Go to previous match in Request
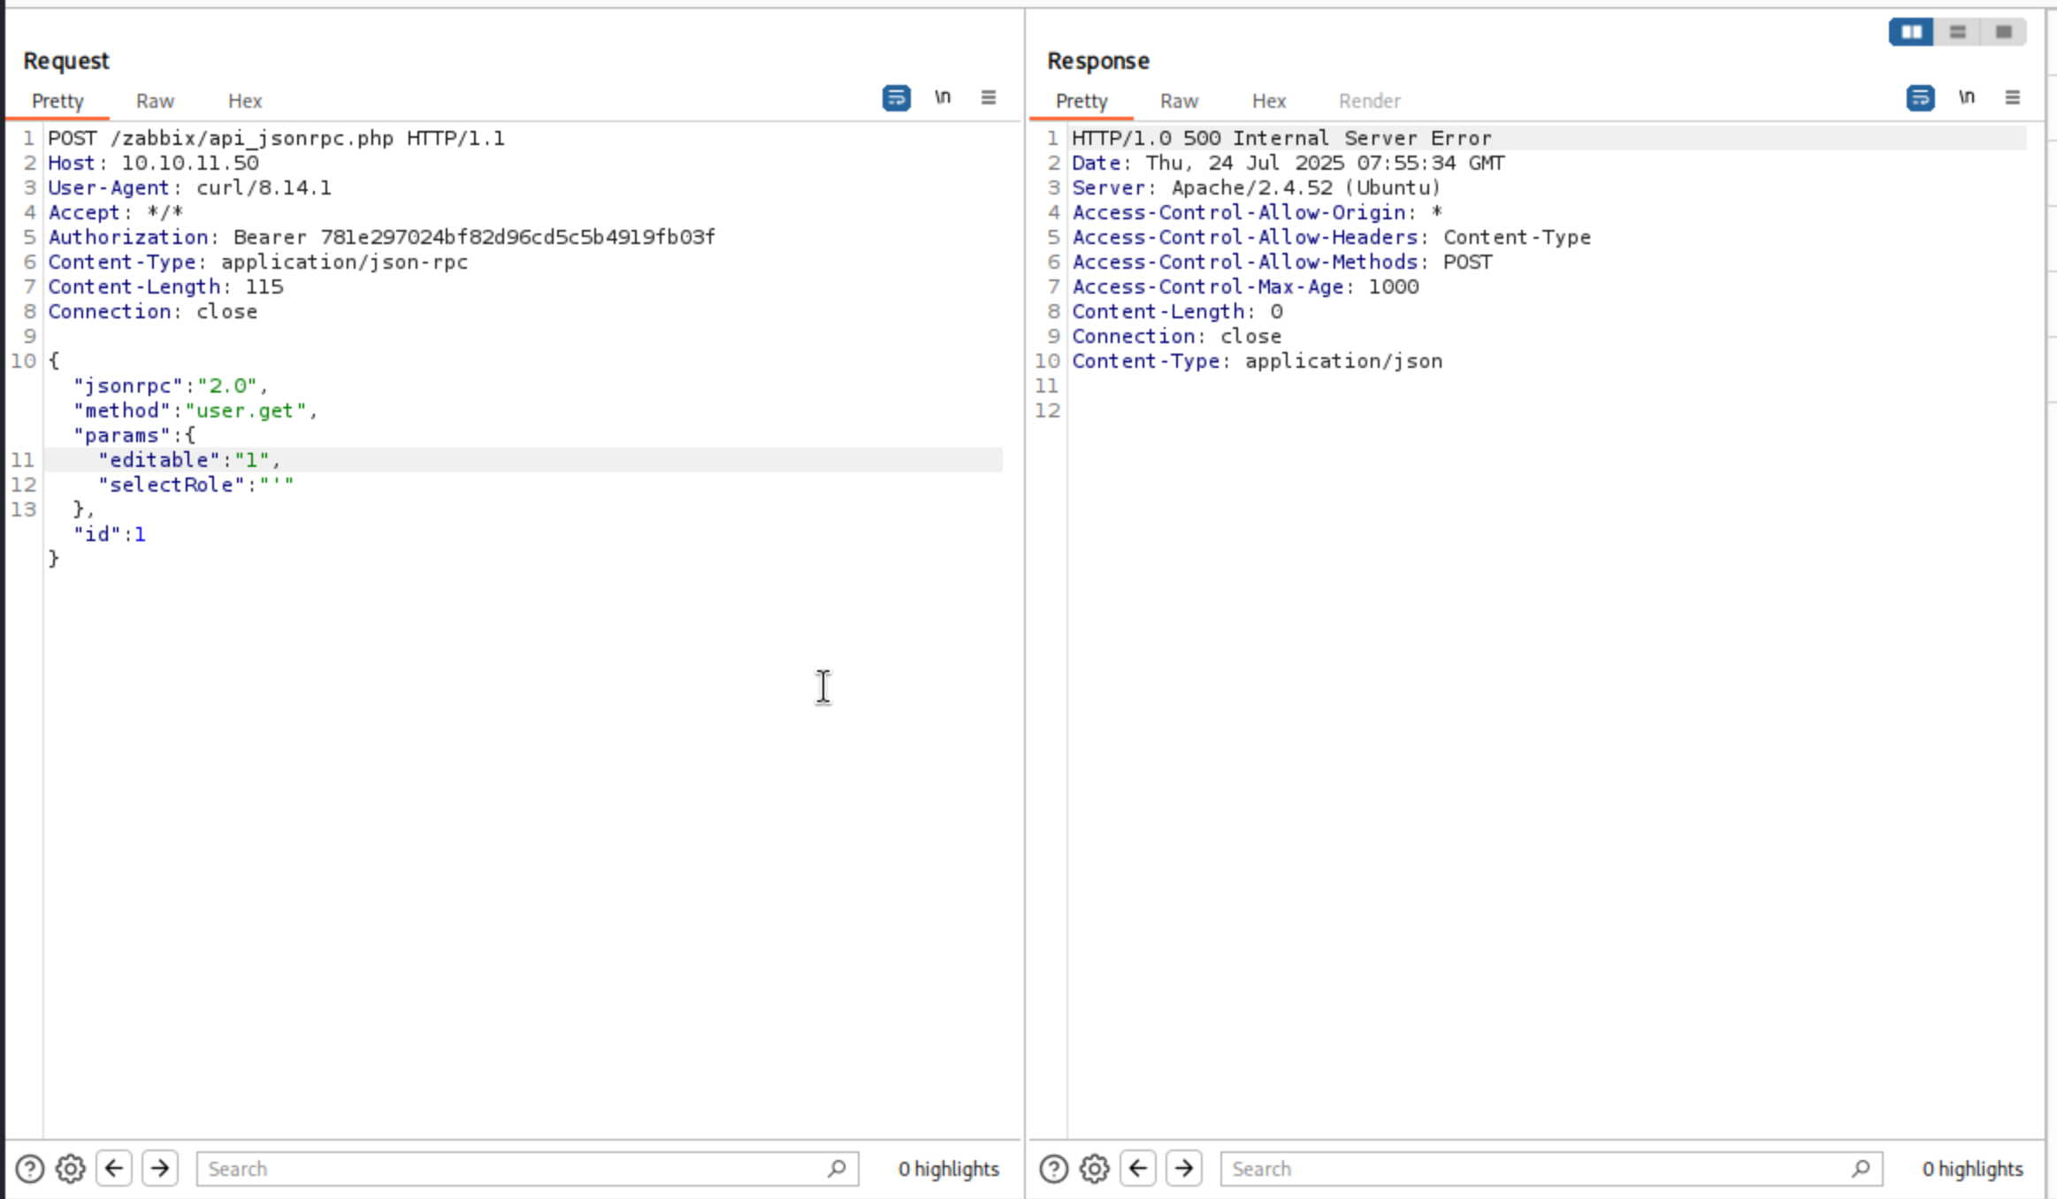This screenshot has width=2057, height=1199. point(114,1168)
